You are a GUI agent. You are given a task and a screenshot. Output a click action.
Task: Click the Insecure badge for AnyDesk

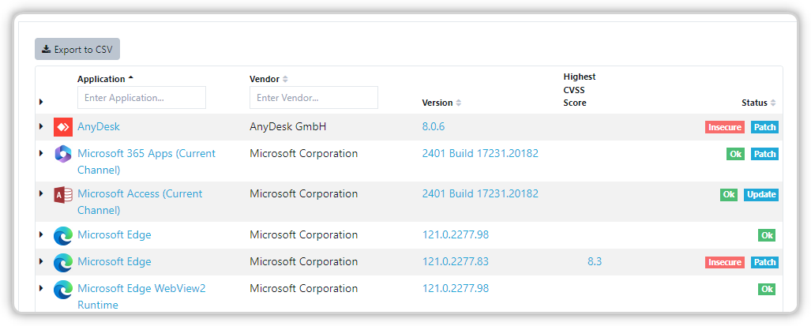[x=725, y=127]
